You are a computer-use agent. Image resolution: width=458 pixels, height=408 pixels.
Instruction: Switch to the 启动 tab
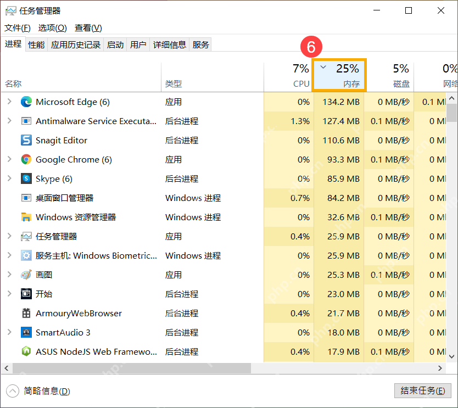pyautogui.click(x=115, y=44)
